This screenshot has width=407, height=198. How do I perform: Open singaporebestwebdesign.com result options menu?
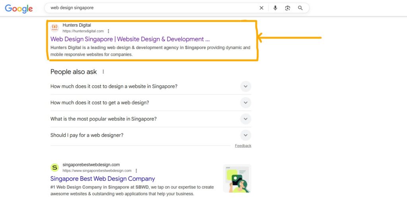[136, 171]
